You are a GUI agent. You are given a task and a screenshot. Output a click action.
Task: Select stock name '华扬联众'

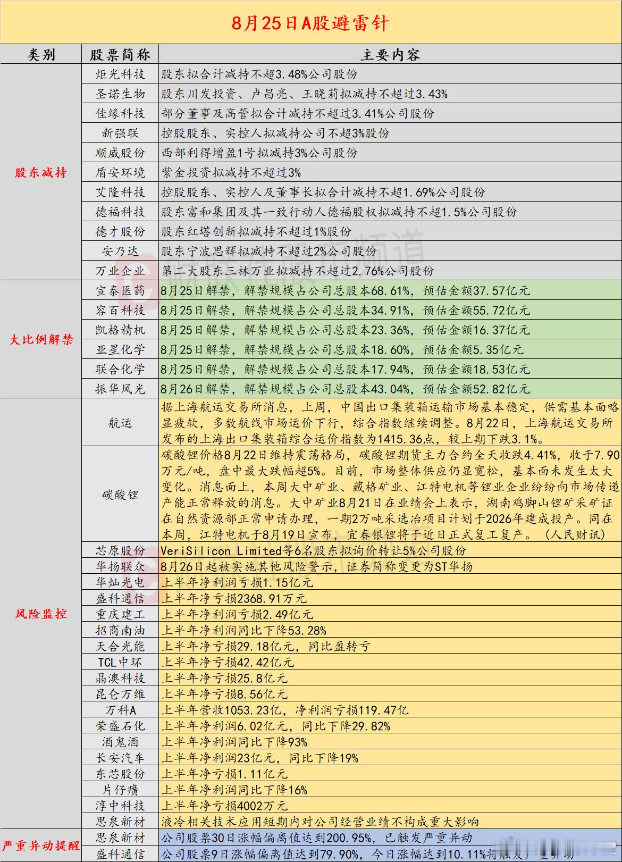click(x=120, y=566)
